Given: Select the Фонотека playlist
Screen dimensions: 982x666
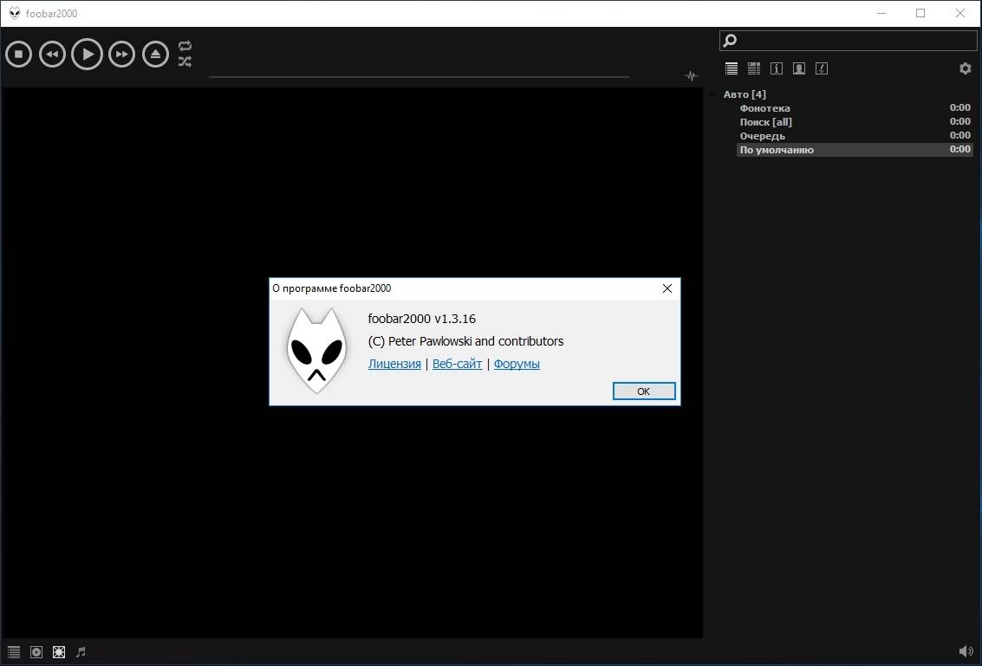Looking at the screenshot, I should (x=855, y=108).
